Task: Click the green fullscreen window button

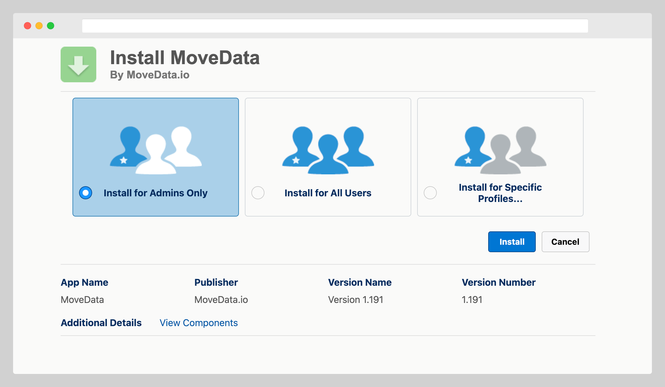Action: [x=51, y=26]
